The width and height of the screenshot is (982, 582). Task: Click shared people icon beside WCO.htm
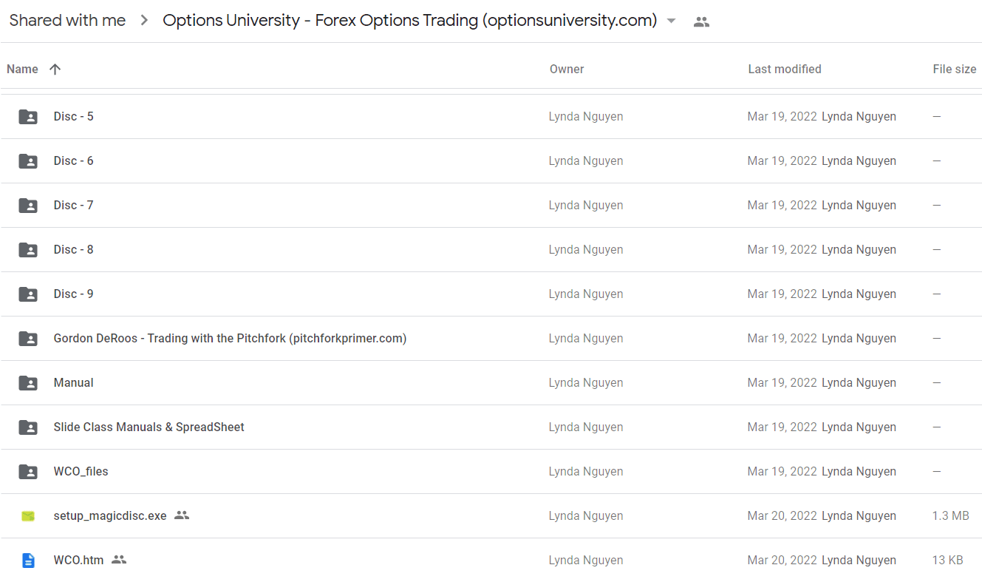[119, 560]
